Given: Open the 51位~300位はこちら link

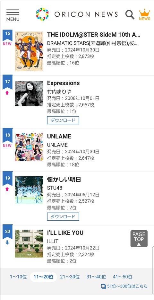Looking at the screenshot, I should [127, 287].
